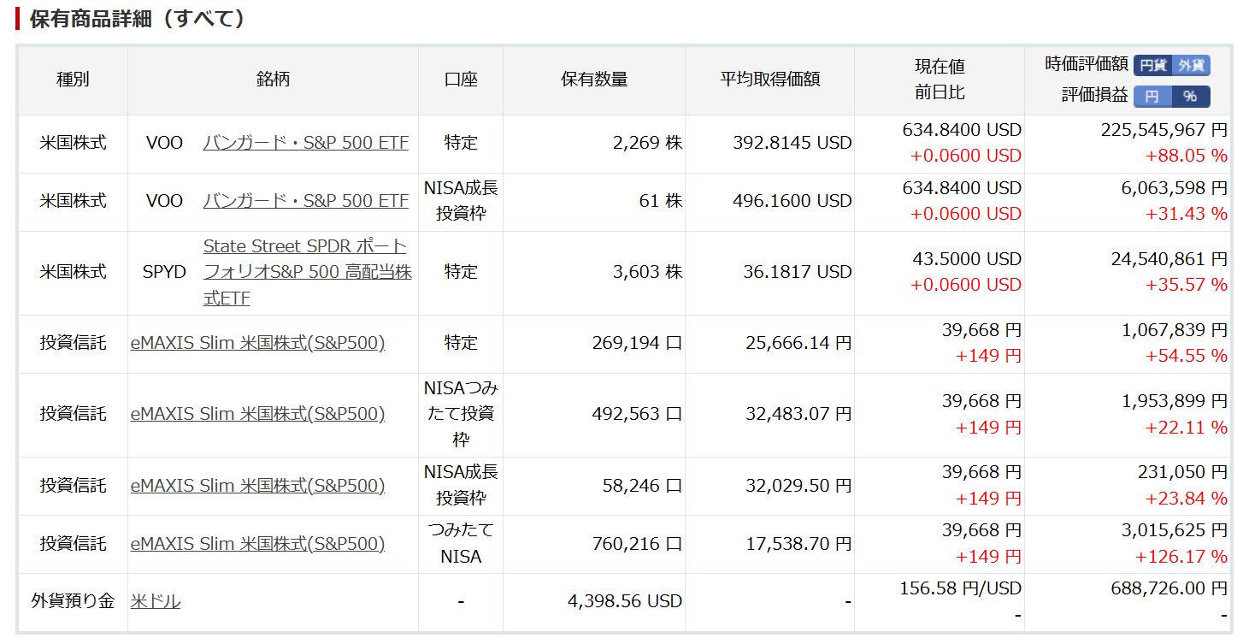Viewport: 1243px width, 638px height.
Task: Click the 現在値 前日比 column header
Action: 940,80
